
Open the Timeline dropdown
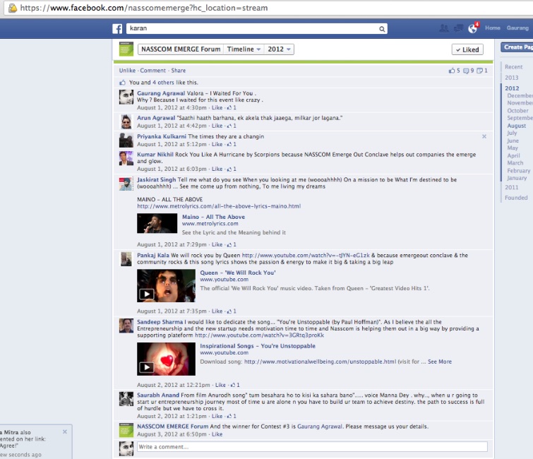pos(244,49)
